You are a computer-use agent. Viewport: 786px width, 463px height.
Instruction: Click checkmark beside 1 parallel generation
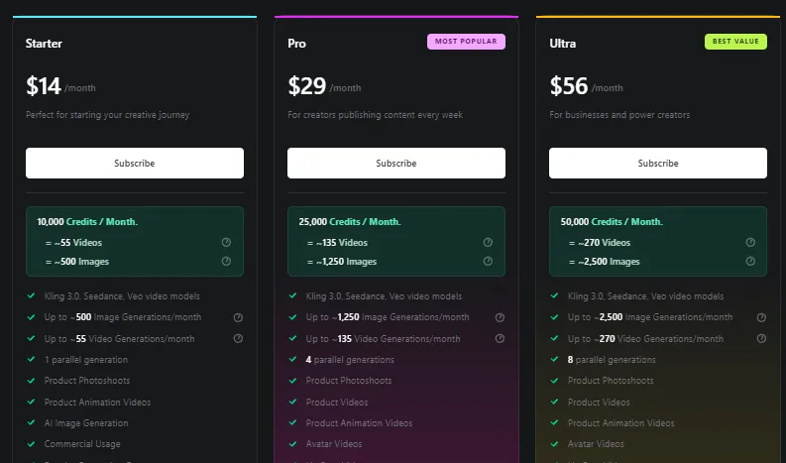point(31,359)
